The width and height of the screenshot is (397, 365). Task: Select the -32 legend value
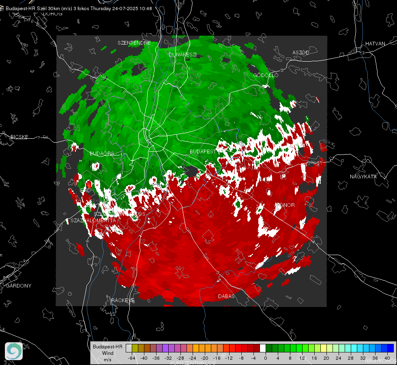click(168, 358)
